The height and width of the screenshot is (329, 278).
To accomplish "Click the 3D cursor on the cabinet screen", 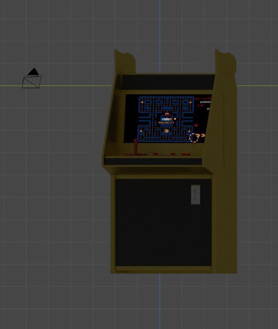I will coord(194,138).
